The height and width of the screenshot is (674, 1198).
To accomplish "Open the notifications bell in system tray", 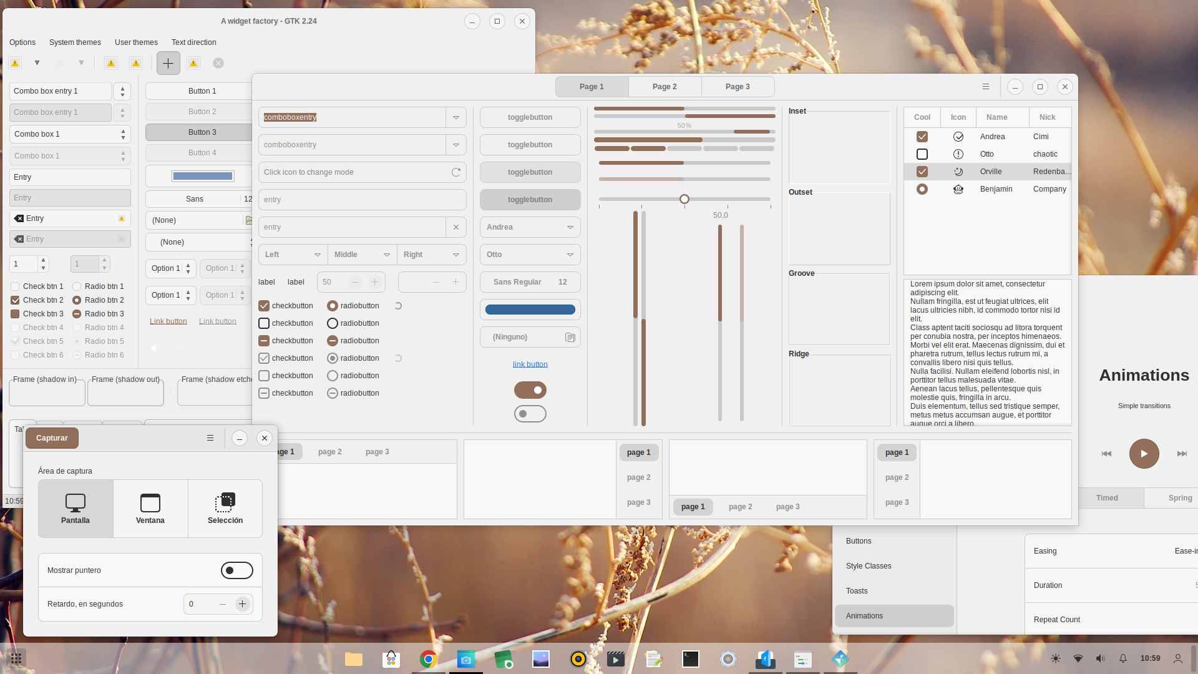I will click(1123, 658).
